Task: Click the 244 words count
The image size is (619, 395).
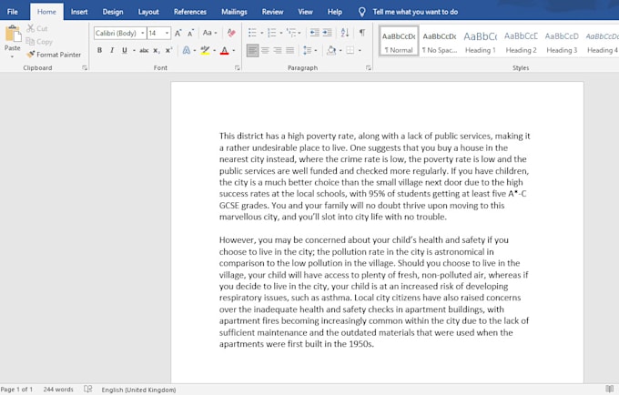Action: coord(58,389)
